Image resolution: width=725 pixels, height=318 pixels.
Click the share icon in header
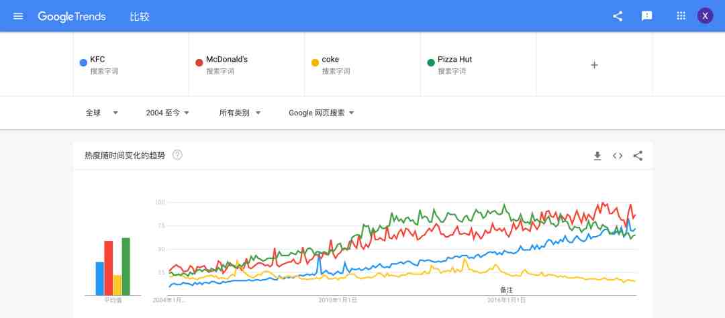618,16
